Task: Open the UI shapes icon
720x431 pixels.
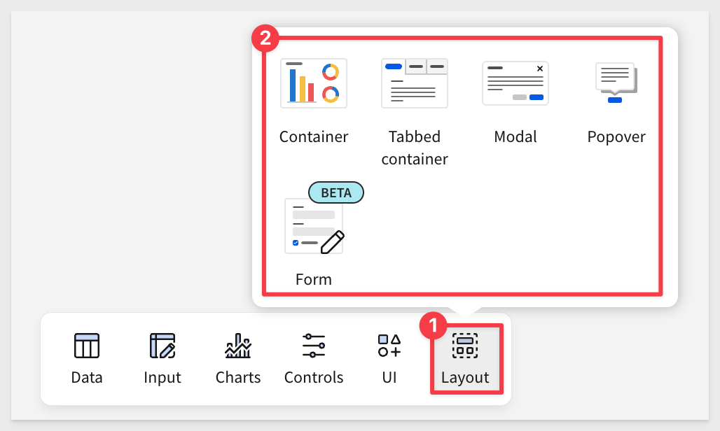Action: (x=389, y=346)
